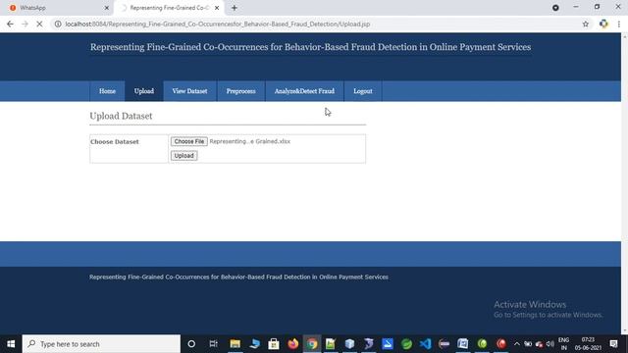Click the selected file name Representing...e Grained.xlsx

[250, 141]
